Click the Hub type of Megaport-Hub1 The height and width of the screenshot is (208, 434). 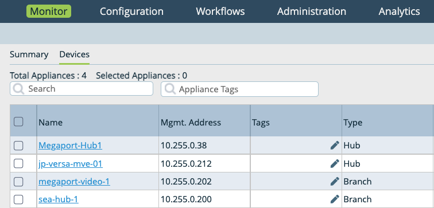[x=352, y=146]
